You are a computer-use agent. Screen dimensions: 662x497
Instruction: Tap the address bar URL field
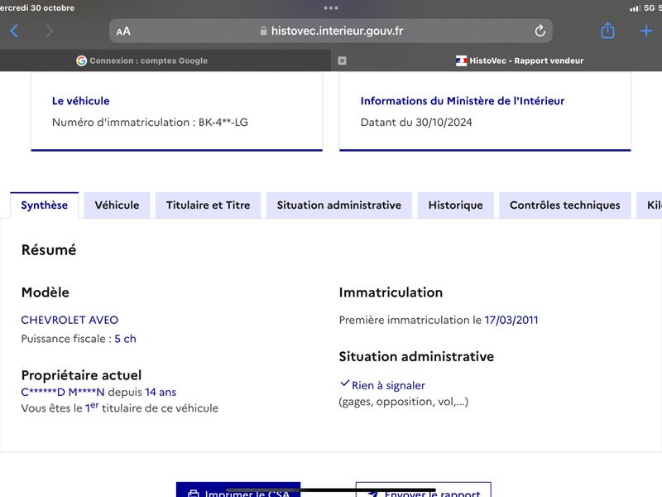pos(330,31)
